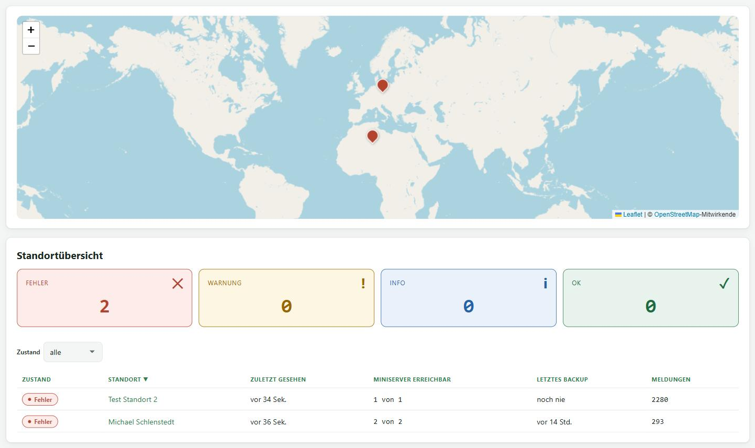The width and height of the screenshot is (755, 448).
Task: Click the Miniserver Erreichbar column header
Action: (x=412, y=379)
